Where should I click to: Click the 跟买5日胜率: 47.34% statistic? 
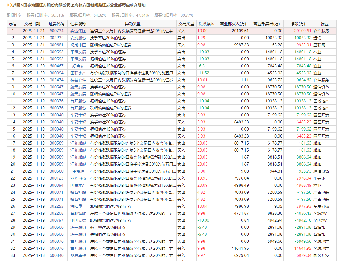tap(130, 15)
